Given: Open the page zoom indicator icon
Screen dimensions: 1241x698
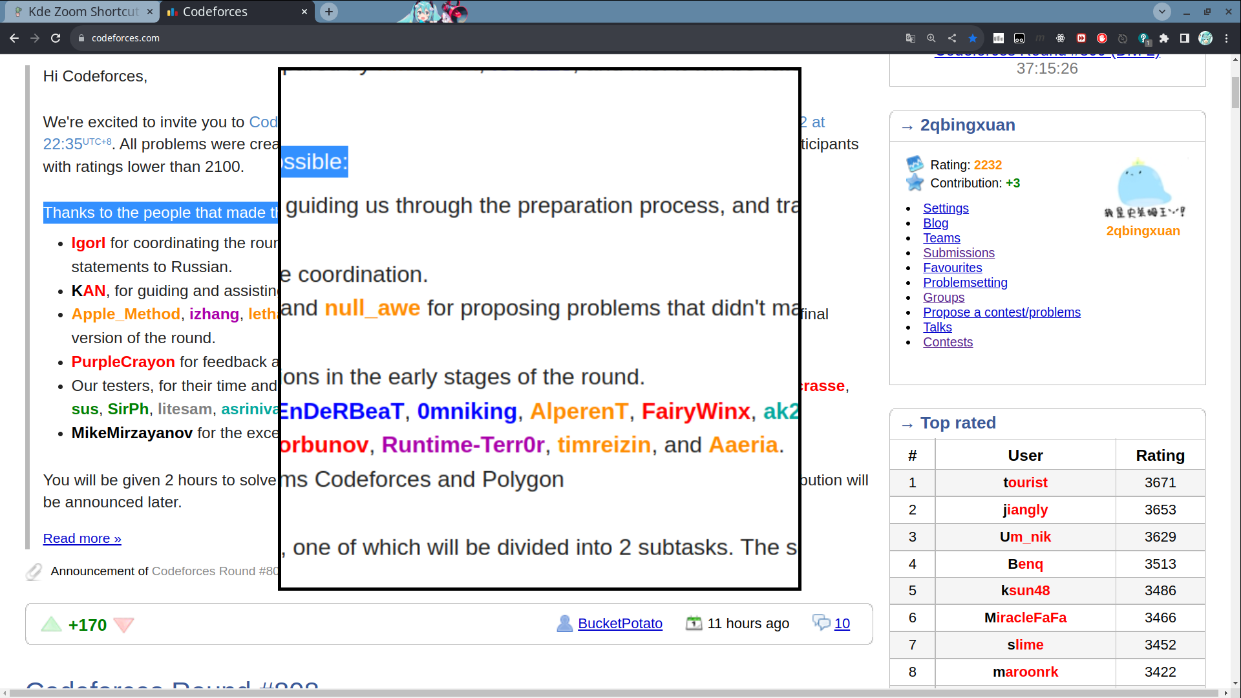Looking at the screenshot, I should 931,38.
